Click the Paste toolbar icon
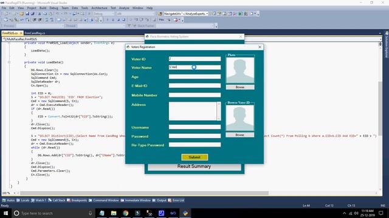The width and height of the screenshot is (389, 218). point(50,14)
